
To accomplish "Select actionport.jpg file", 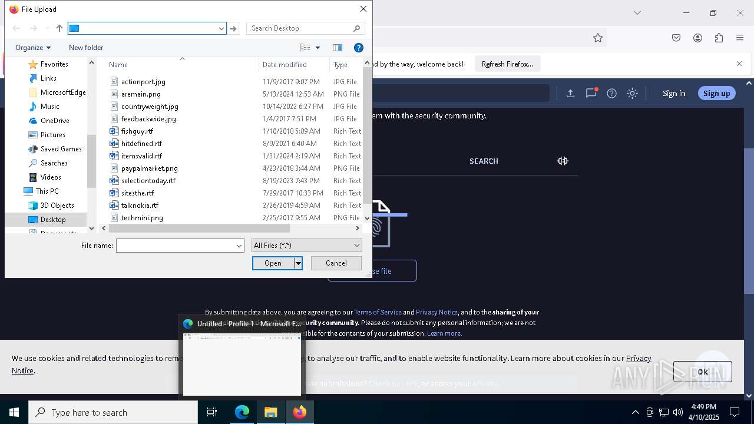I will (143, 82).
